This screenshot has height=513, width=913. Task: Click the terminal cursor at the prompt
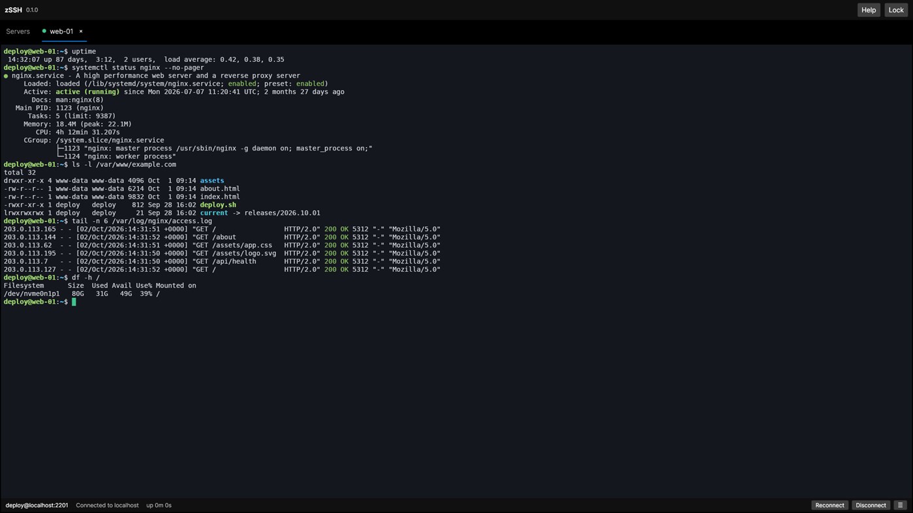[74, 302]
